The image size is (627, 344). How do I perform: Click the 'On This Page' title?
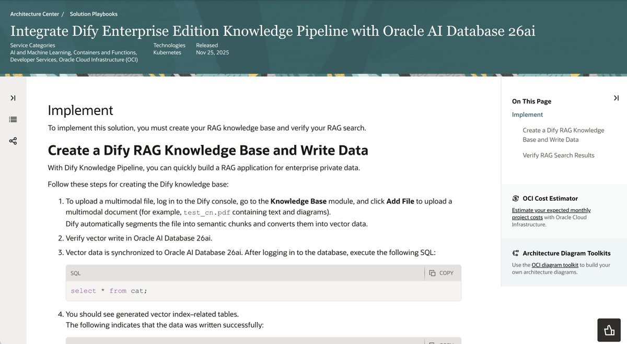click(531, 101)
